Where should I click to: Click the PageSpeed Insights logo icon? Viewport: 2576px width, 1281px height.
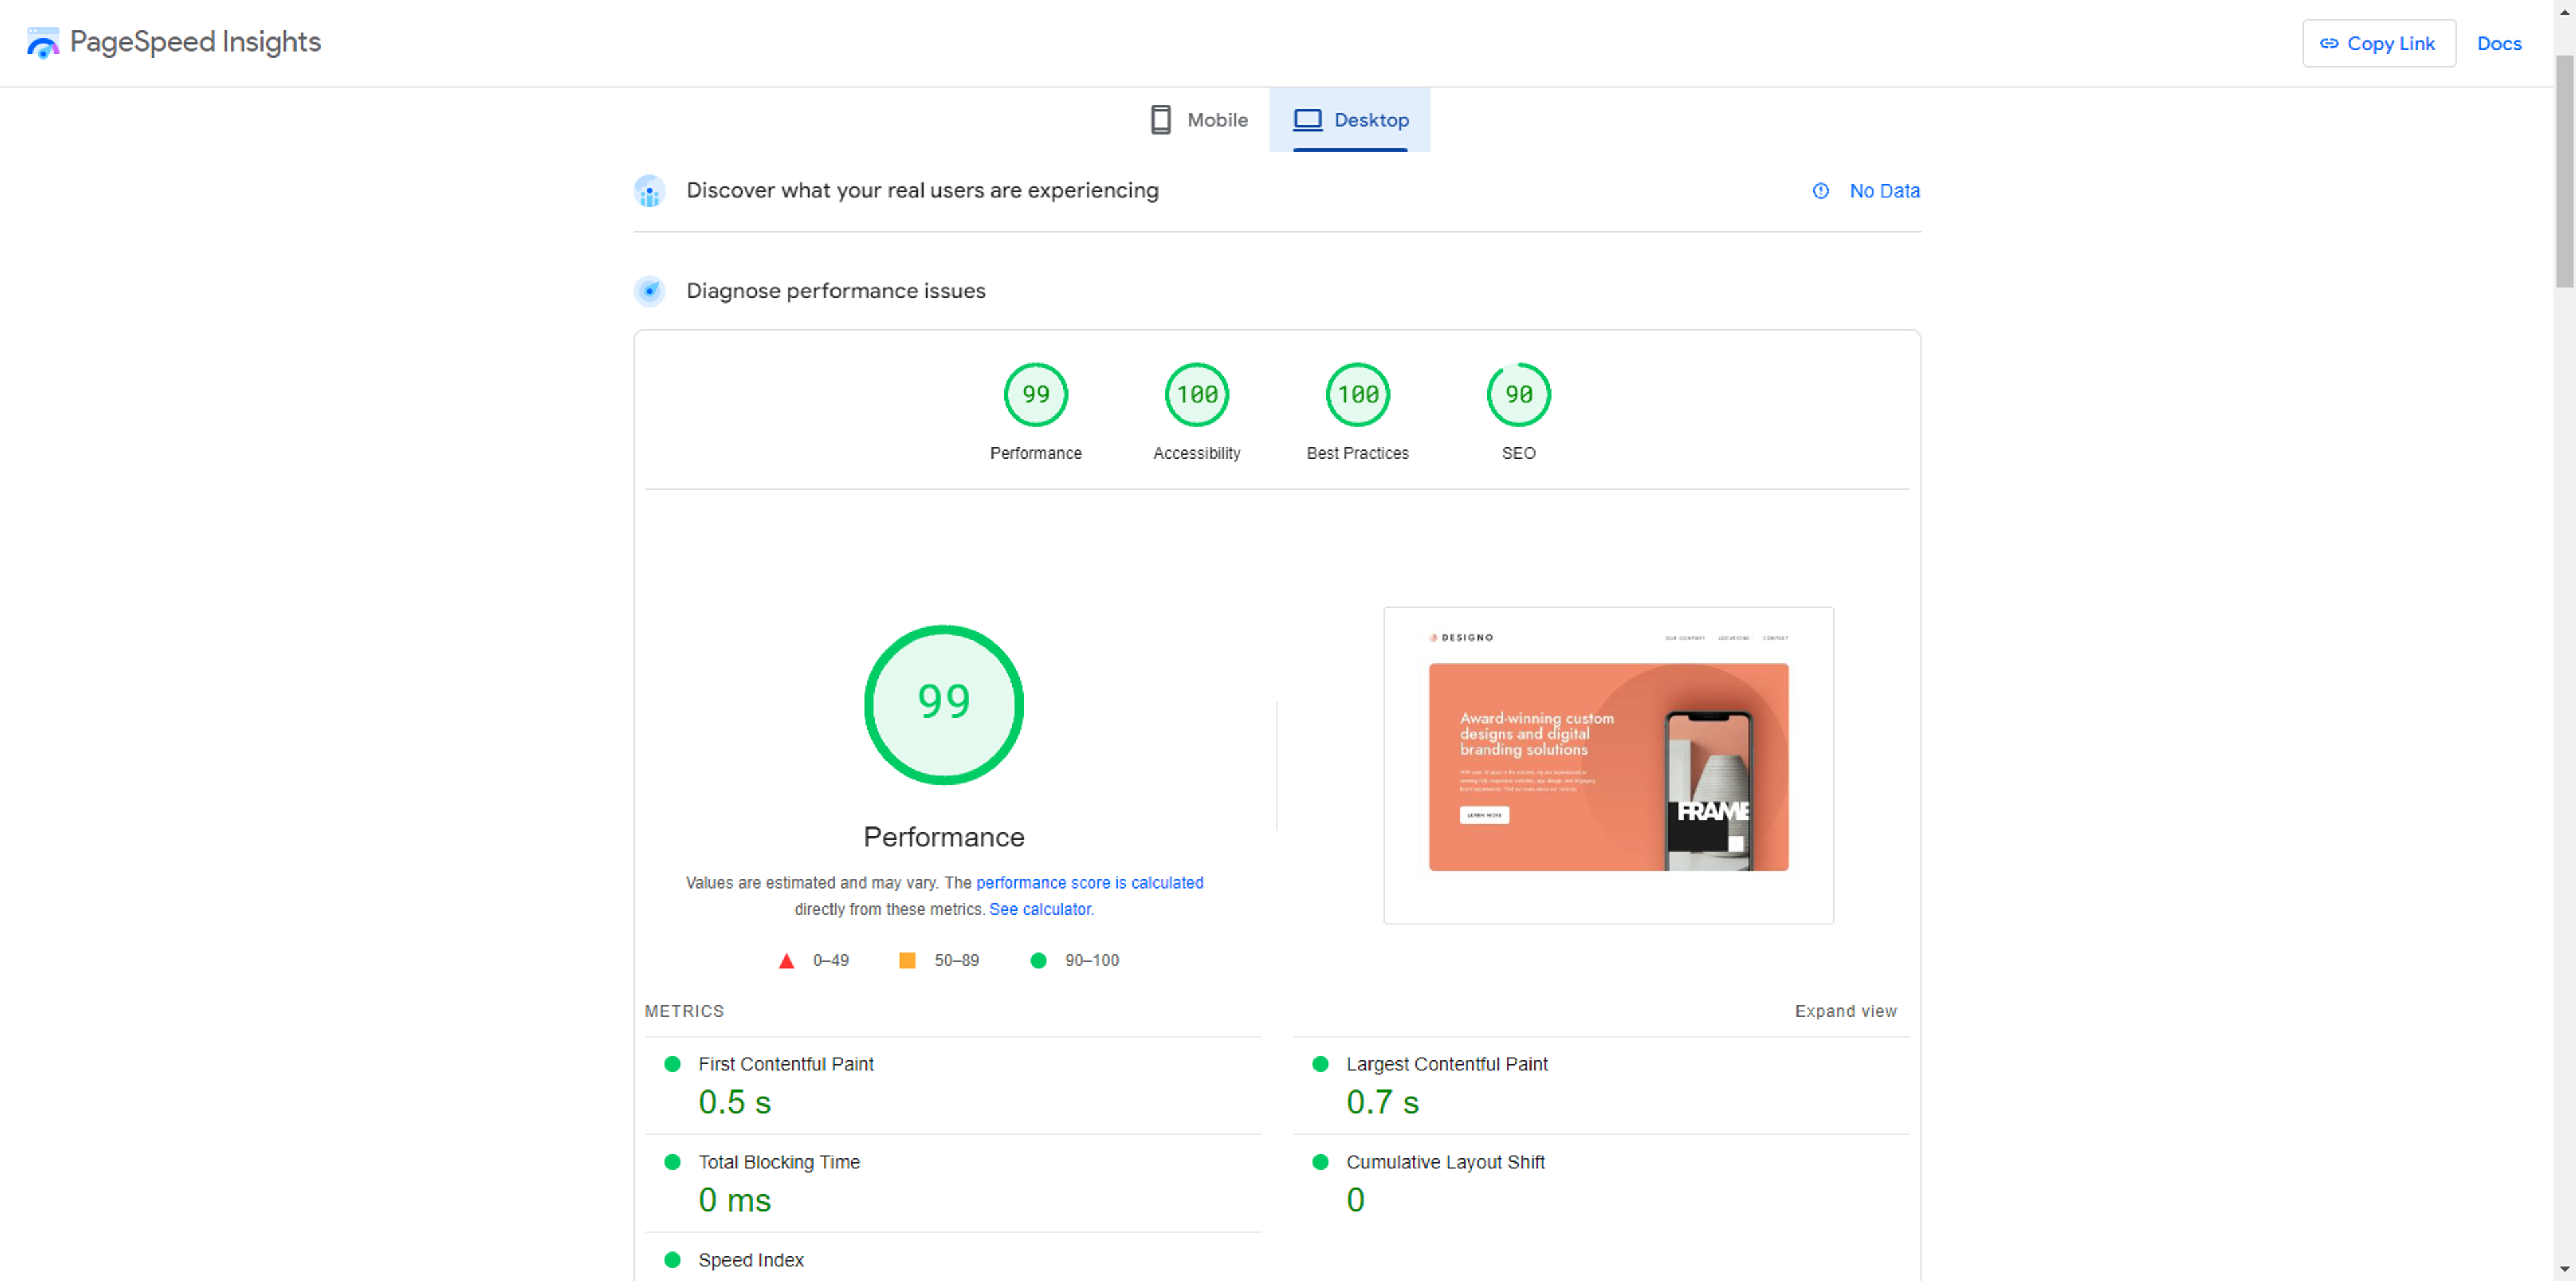(x=42, y=43)
